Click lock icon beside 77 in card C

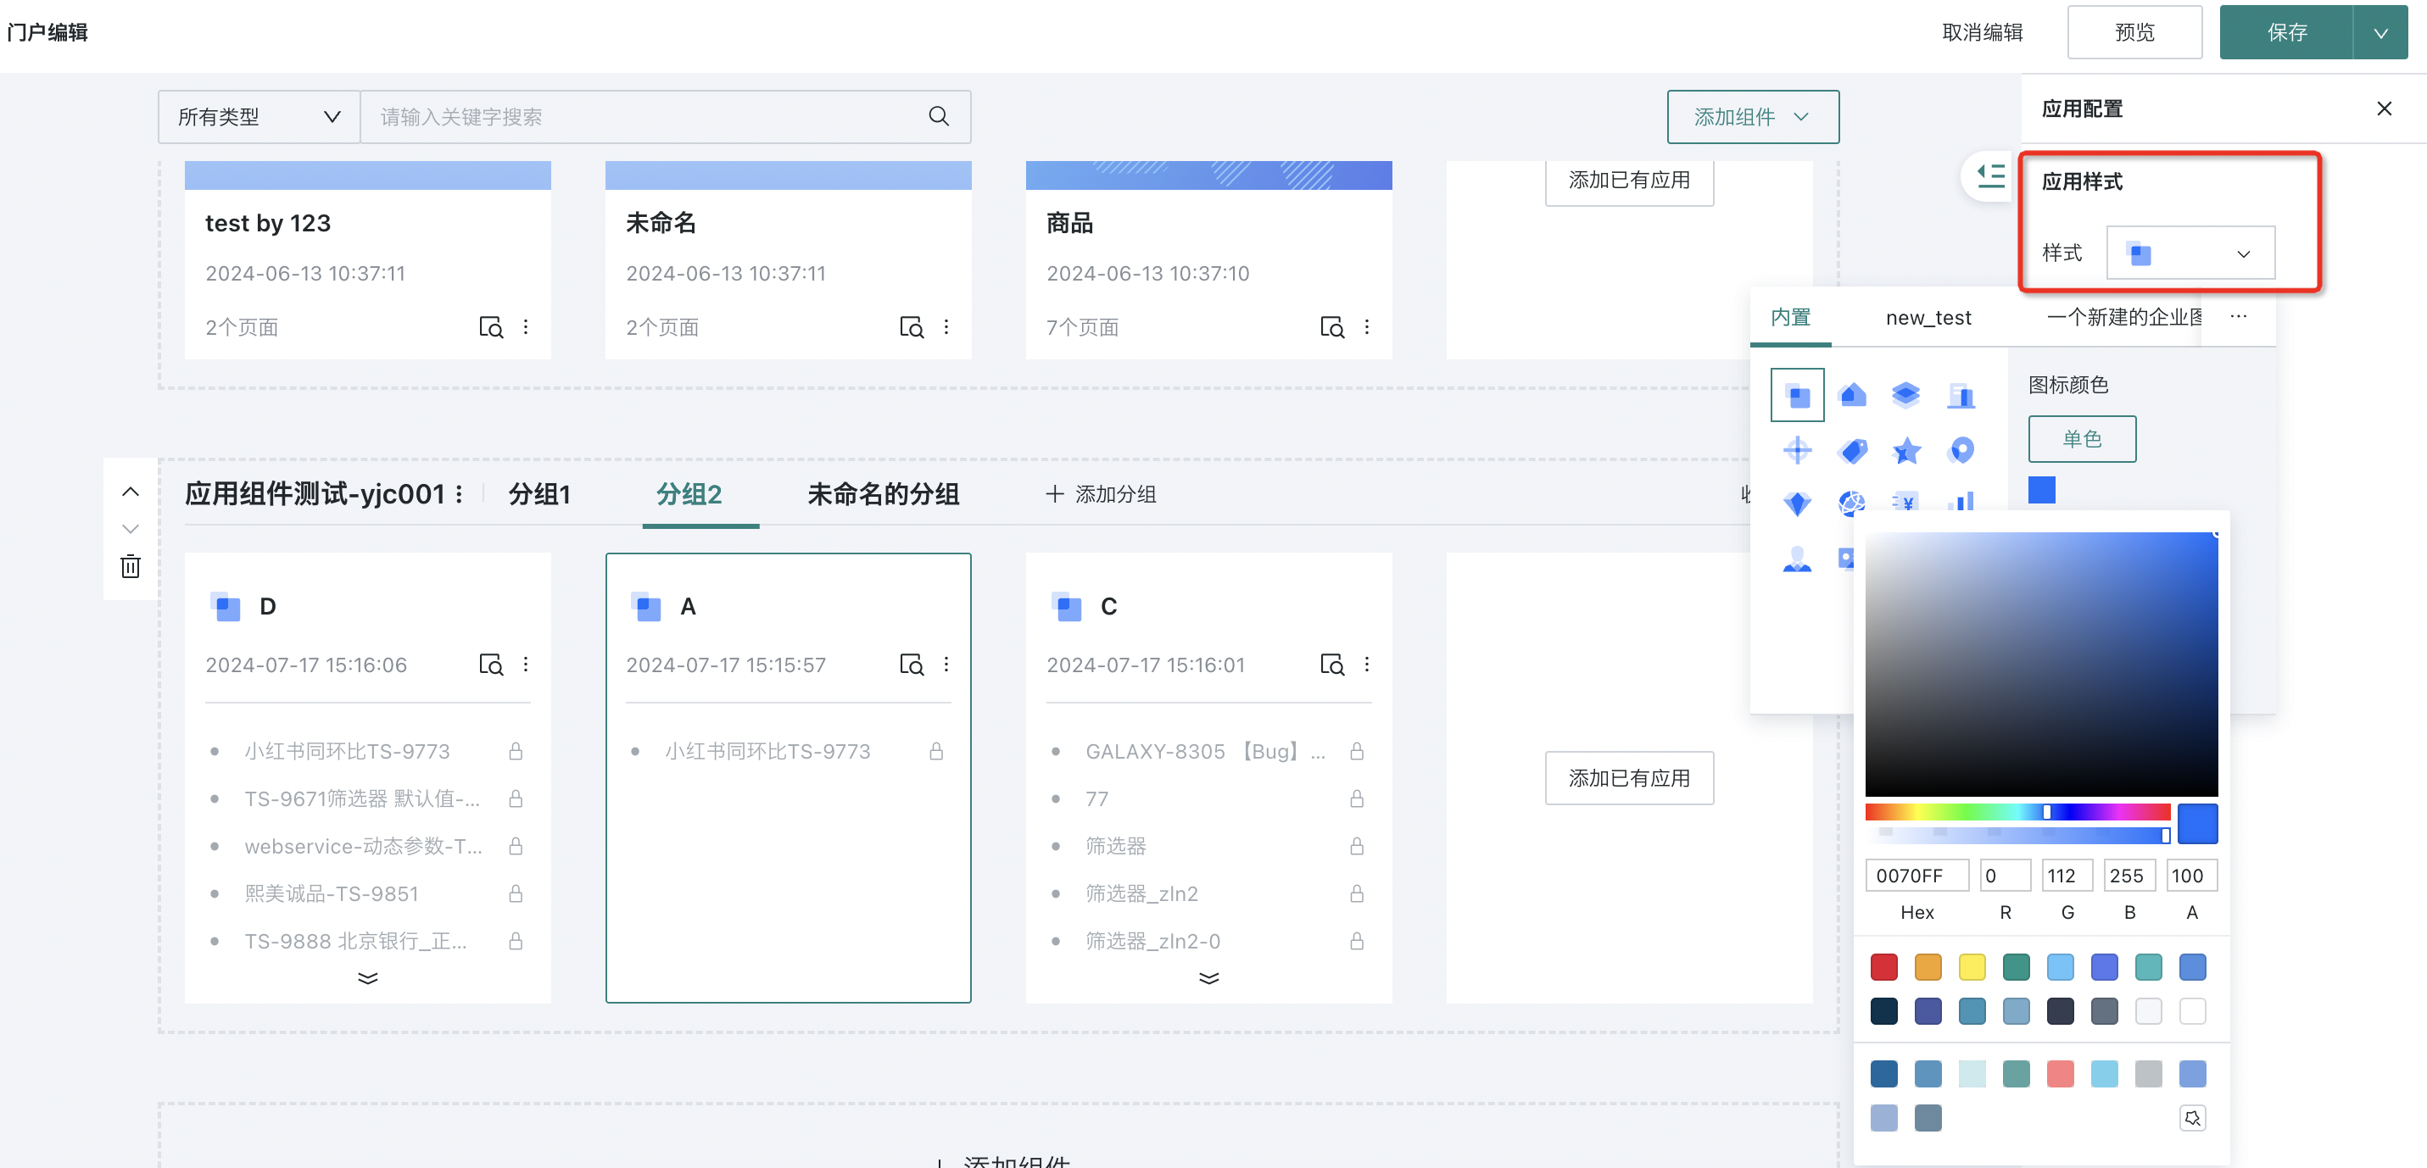1357,798
